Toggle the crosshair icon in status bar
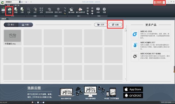Image resolution: width=175 pixels, height=104 pixels. (x=41, y=102)
